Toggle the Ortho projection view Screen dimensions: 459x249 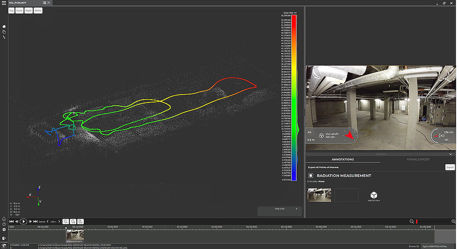tap(38, 11)
